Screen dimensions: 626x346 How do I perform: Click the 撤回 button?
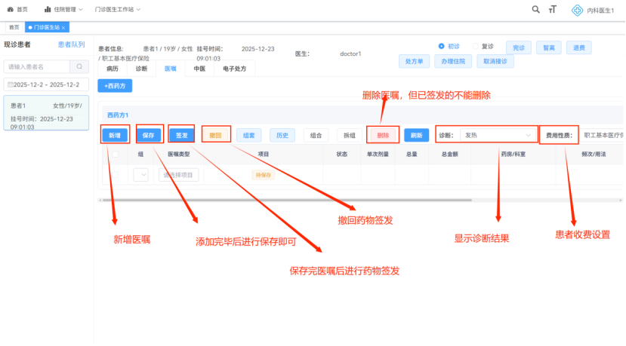pyautogui.click(x=215, y=135)
